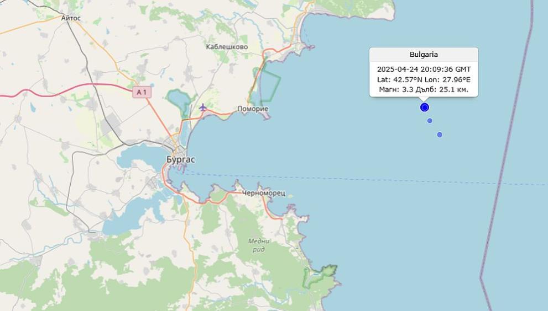Click the dashed ferry line in the bay
Image resolution: width=548 pixels, height=311 pixels.
(x=349, y=179)
